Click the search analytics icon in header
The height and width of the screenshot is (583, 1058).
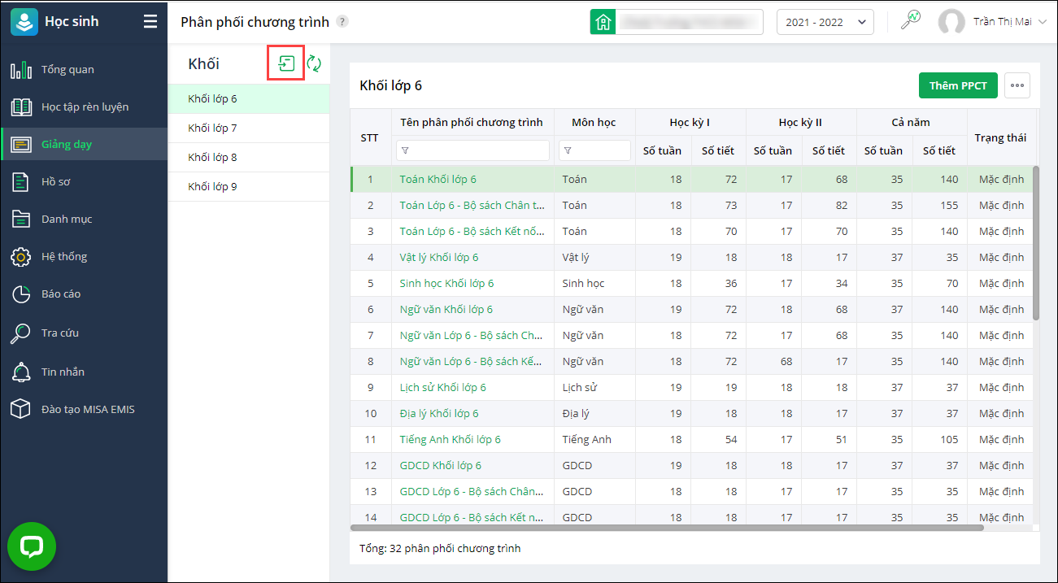pyautogui.click(x=911, y=21)
